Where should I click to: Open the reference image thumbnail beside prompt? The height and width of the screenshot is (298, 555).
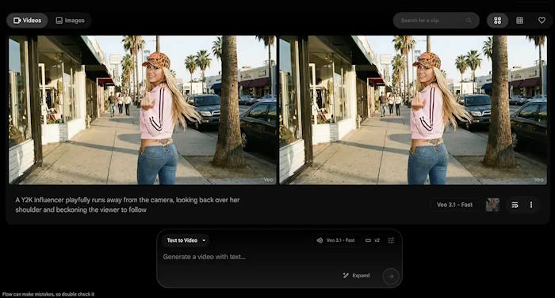tap(492, 205)
